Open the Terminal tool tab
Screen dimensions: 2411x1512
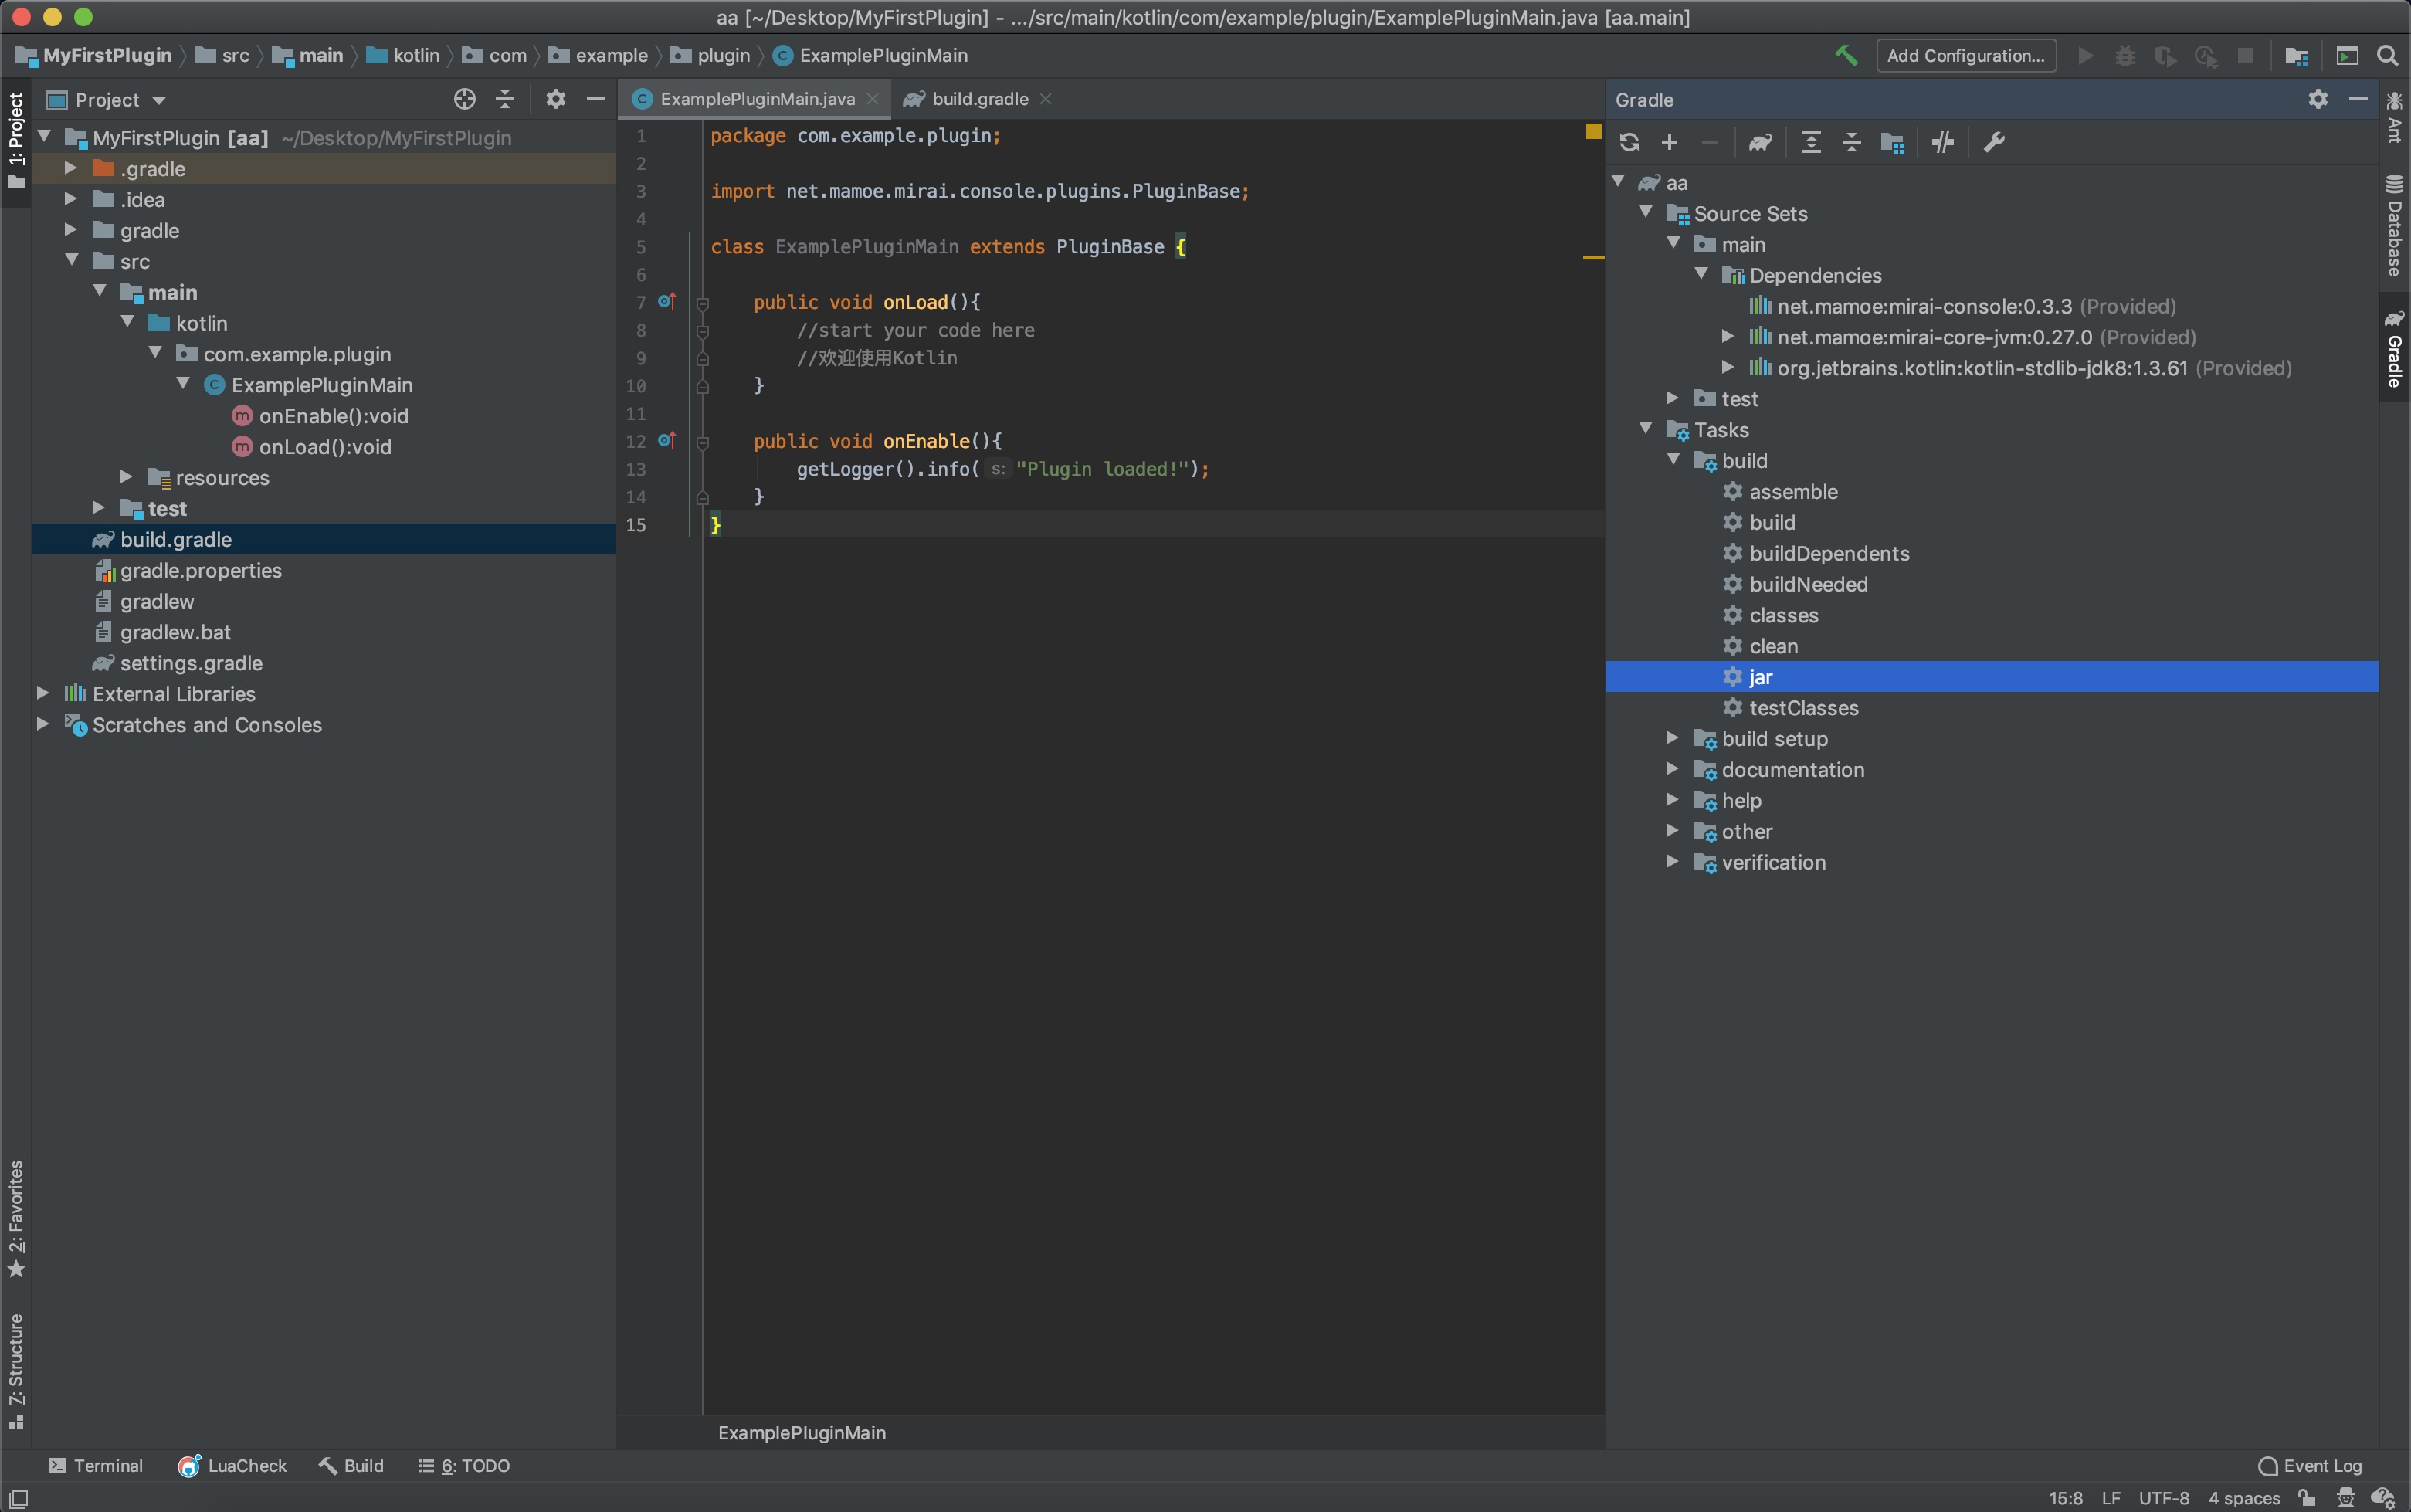coord(96,1465)
